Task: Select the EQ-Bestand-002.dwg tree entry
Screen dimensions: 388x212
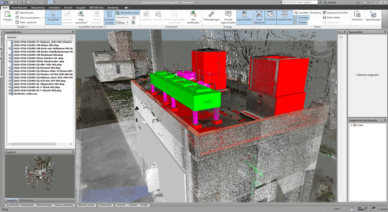Action: 37,68
